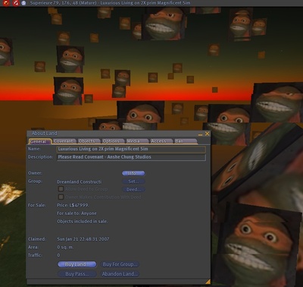Click the resize grip of About Land
303x287 pixels.
[208, 282]
